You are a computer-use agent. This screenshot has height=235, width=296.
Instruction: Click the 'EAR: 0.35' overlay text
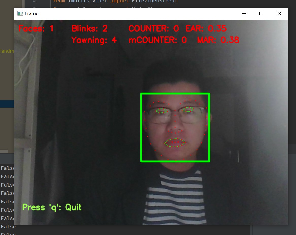206,28
